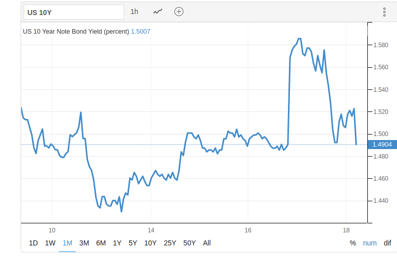
Task: Show All historical data range
Action: click(207, 243)
